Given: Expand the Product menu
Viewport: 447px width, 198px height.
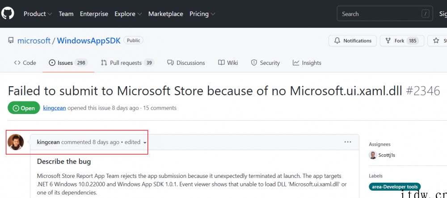Looking at the screenshot, I should point(38,14).
